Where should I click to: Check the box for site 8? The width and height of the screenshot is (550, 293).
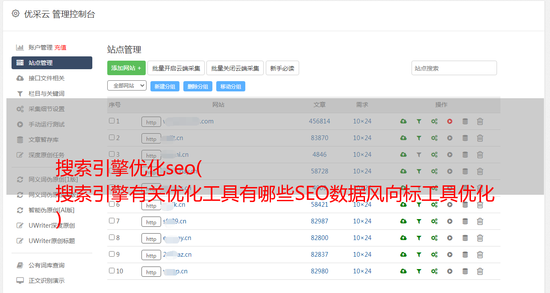(112, 237)
